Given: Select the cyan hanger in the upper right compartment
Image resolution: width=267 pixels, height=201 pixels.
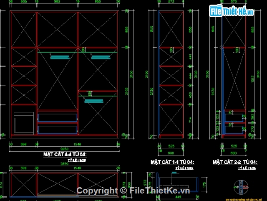Looking at the screenshot, I should point(101,57).
